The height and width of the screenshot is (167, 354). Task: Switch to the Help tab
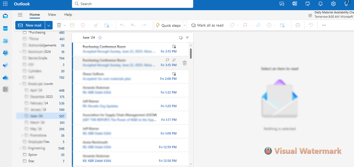coord(68,15)
